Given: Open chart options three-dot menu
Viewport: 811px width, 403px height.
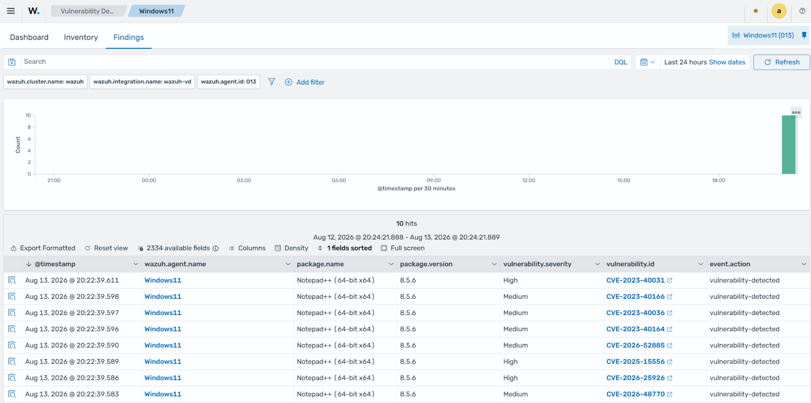Looking at the screenshot, I should click(x=796, y=112).
